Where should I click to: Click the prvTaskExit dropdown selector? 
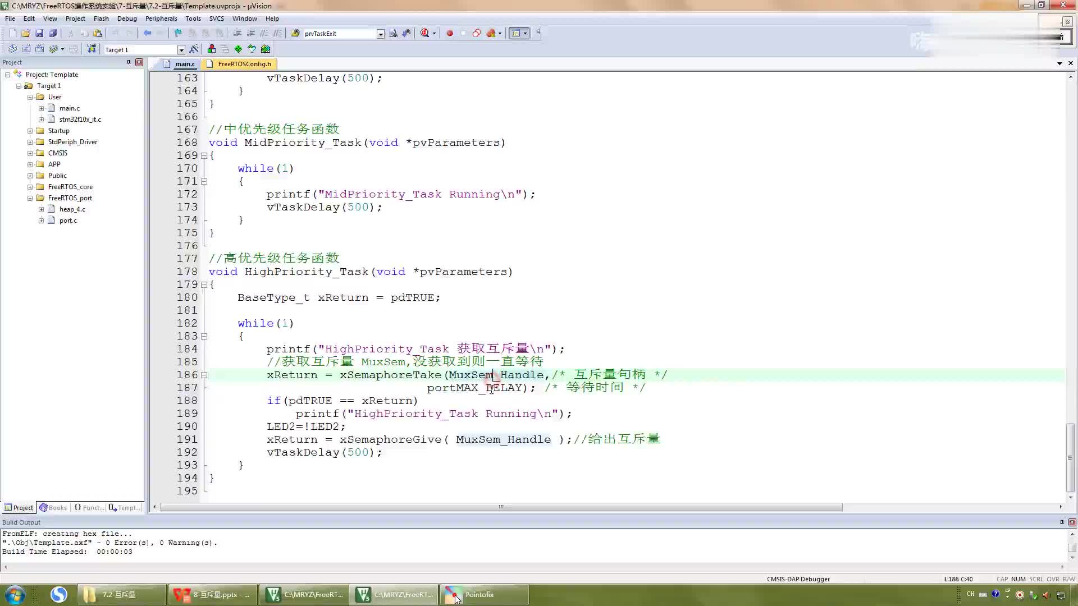pos(381,33)
